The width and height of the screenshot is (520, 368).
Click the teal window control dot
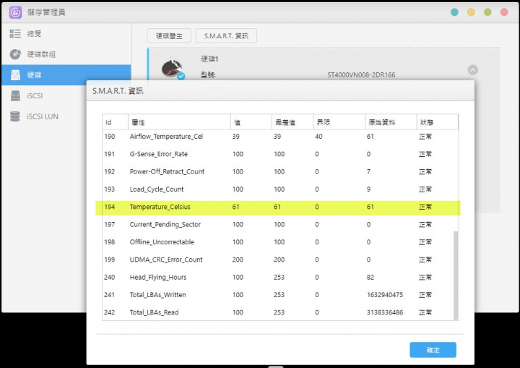(454, 12)
